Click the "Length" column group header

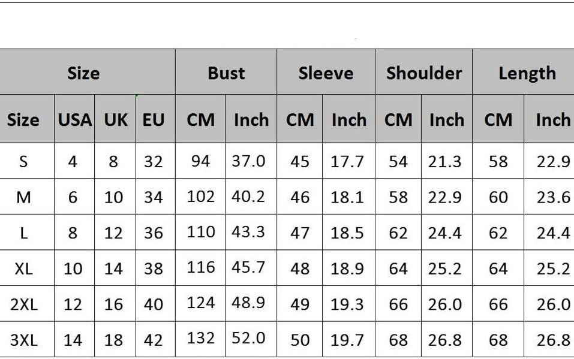click(527, 73)
